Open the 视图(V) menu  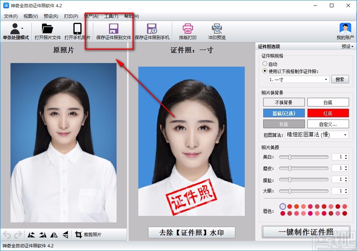point(30,16)
